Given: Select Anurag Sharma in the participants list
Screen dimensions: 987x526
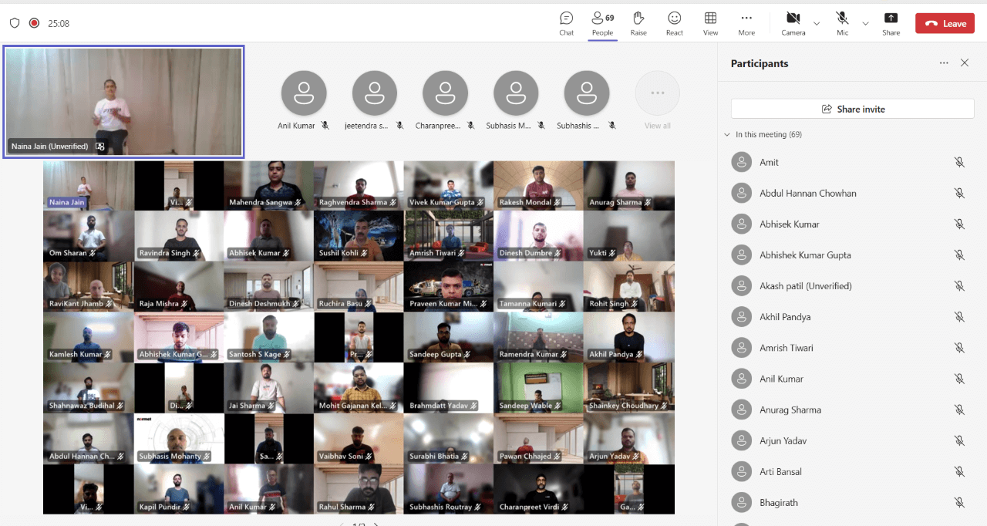Looking at the screenshot, I should click(790, 410).
